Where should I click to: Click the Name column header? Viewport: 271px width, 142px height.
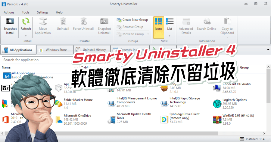[x=6, y=67]
